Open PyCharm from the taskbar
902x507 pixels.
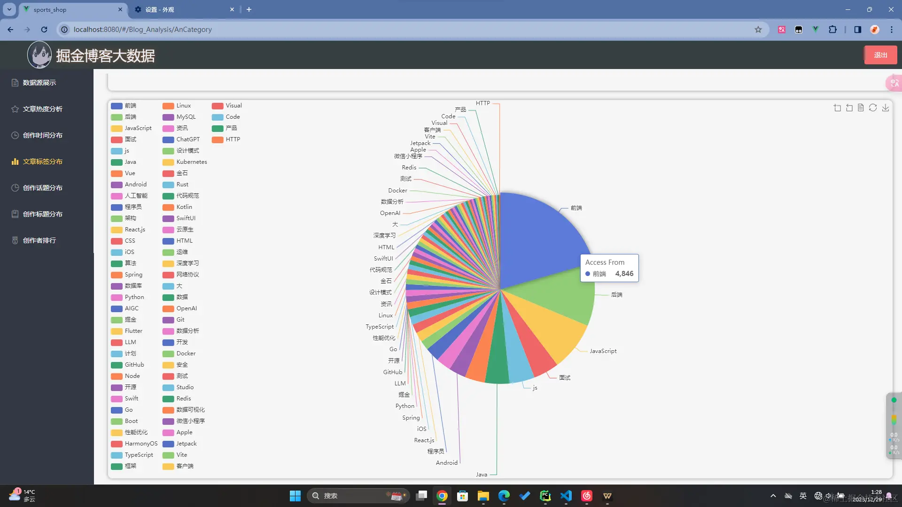545,496
